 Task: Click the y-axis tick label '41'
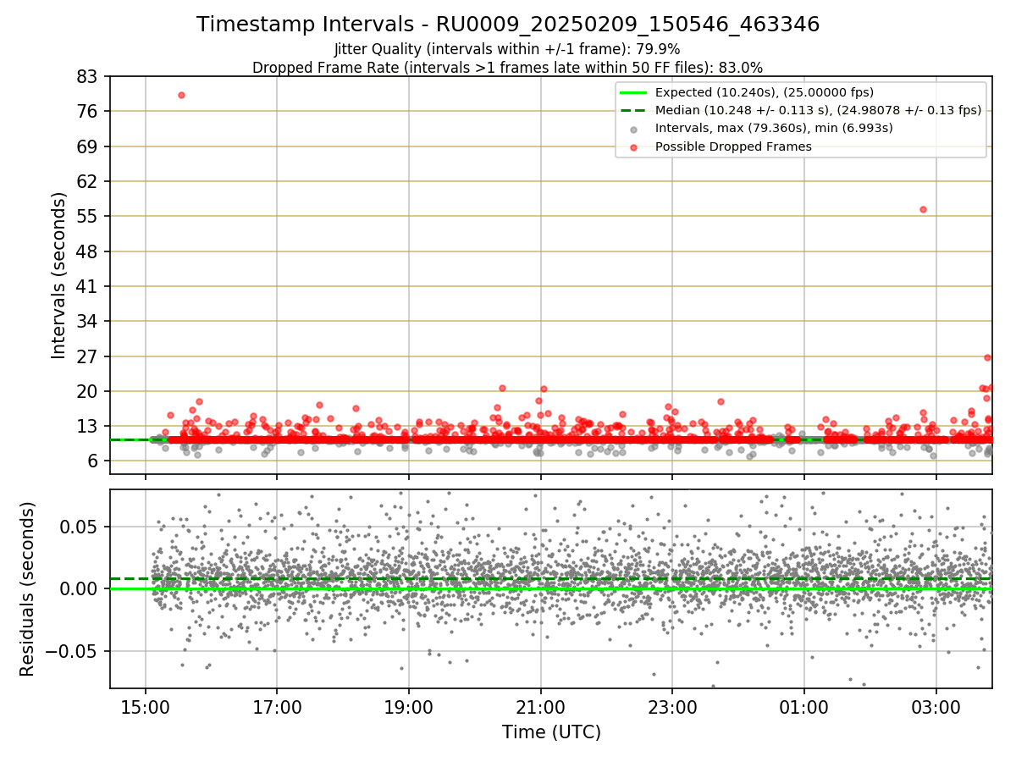click(x=89, y=286)
